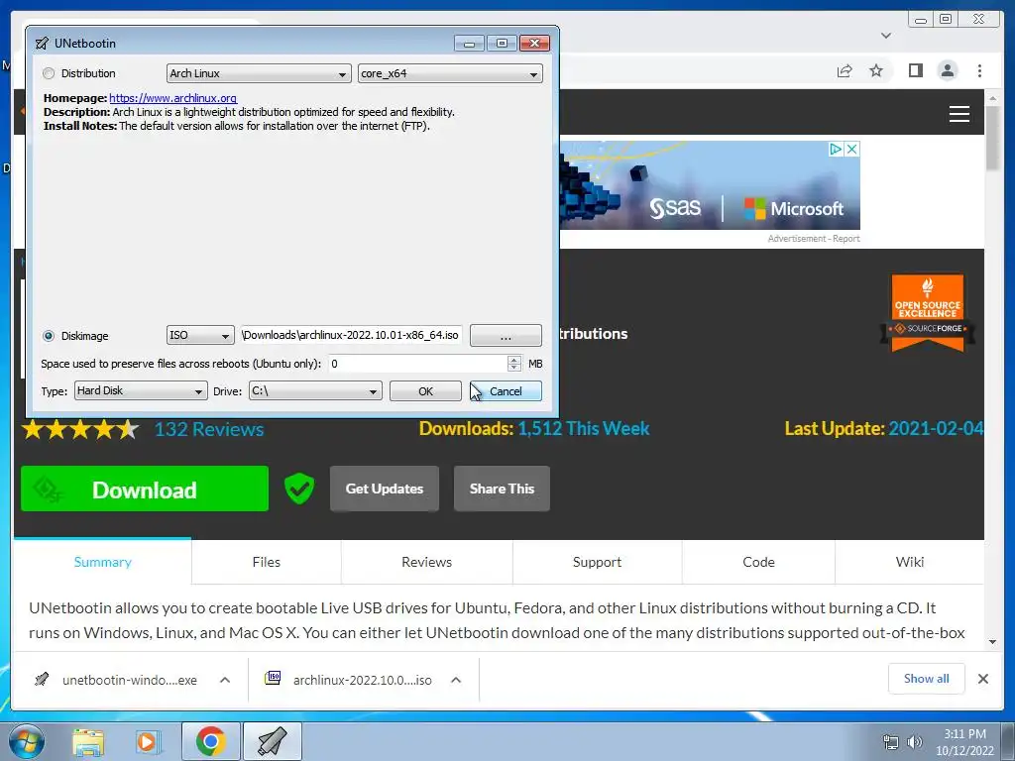Click the star rating icons
This screenshot has width=1015, height=761.
[80, 429]
